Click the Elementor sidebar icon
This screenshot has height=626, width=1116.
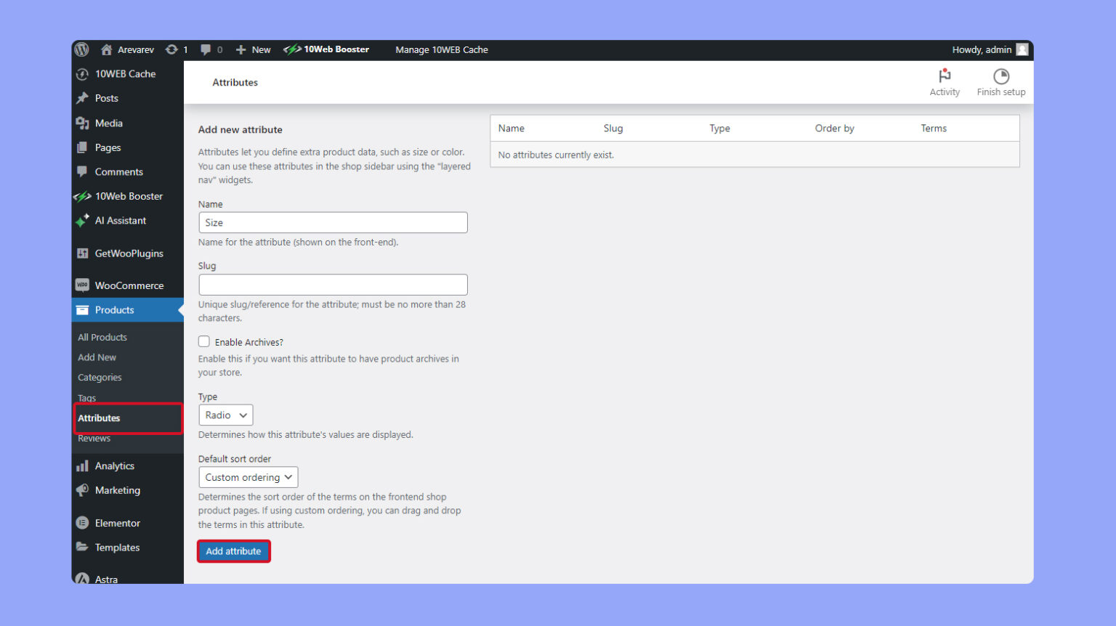pos(82,523)
